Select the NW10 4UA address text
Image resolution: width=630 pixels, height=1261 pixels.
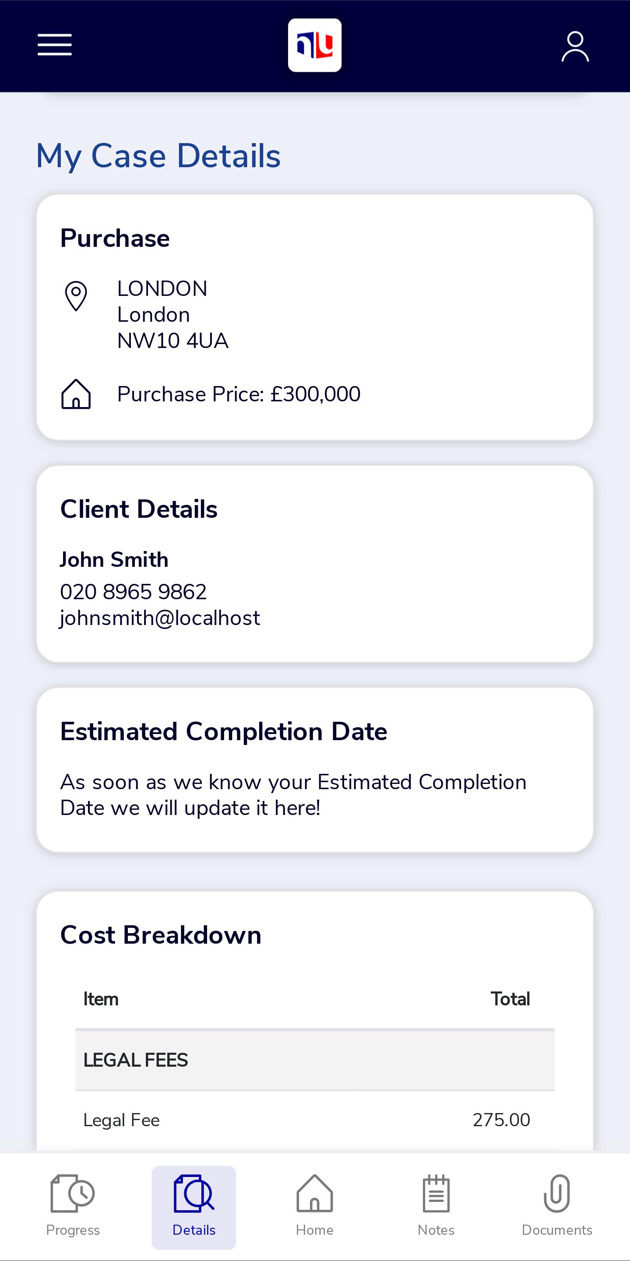point(173,341)
